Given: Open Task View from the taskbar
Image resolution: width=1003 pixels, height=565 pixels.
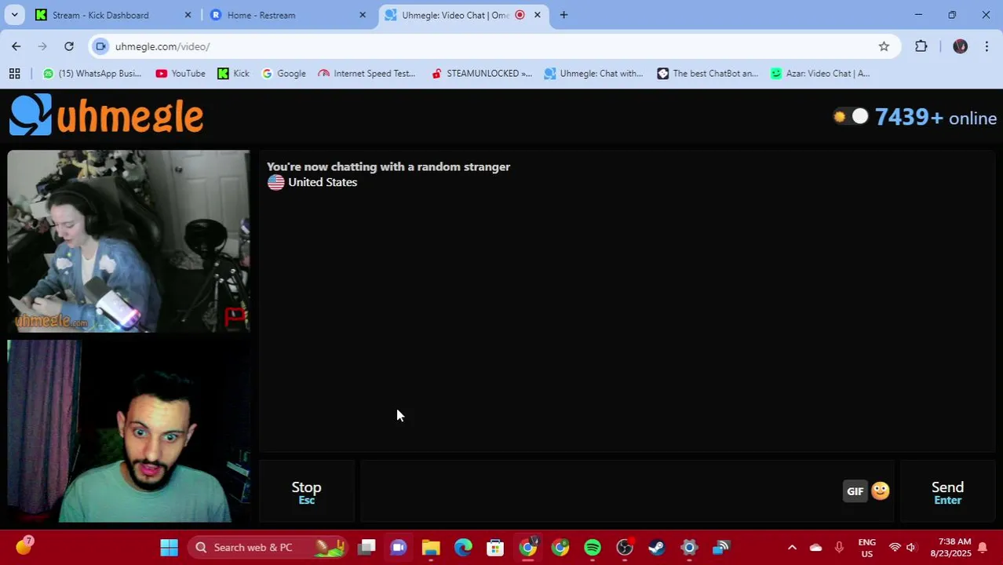Looking at the screenshot, I should pos(367,547).
